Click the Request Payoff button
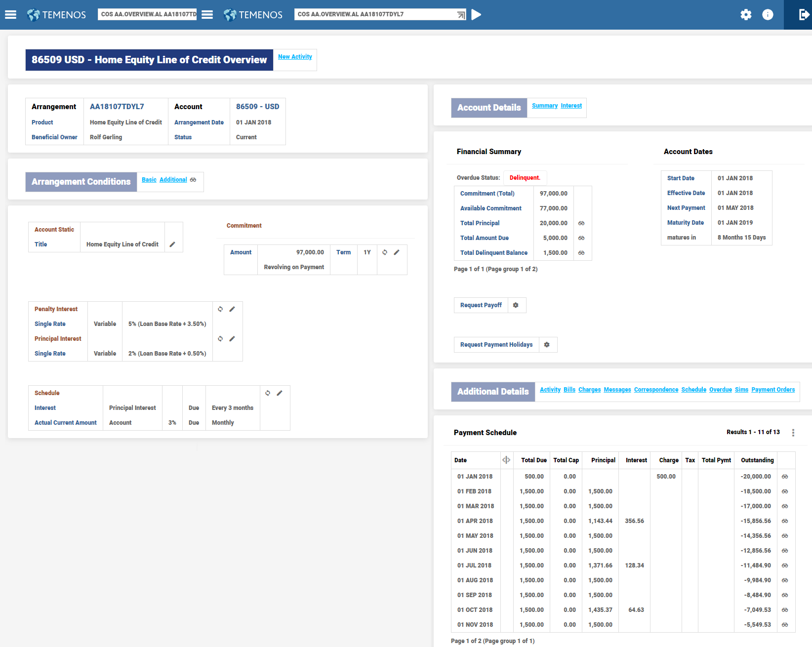The width and height of the screenshot is (812, 647). [x=481, y=305]
